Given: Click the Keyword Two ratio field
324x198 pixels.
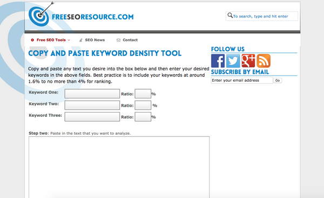Looking at the screenshot, I should [x=143, y=105].
